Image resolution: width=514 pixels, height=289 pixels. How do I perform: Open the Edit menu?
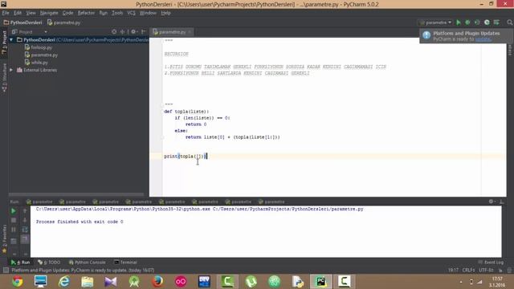(18, 13)
